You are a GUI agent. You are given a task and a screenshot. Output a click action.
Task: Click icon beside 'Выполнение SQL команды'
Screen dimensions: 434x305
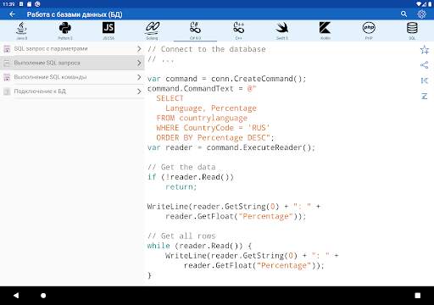[x=7, y=77]
